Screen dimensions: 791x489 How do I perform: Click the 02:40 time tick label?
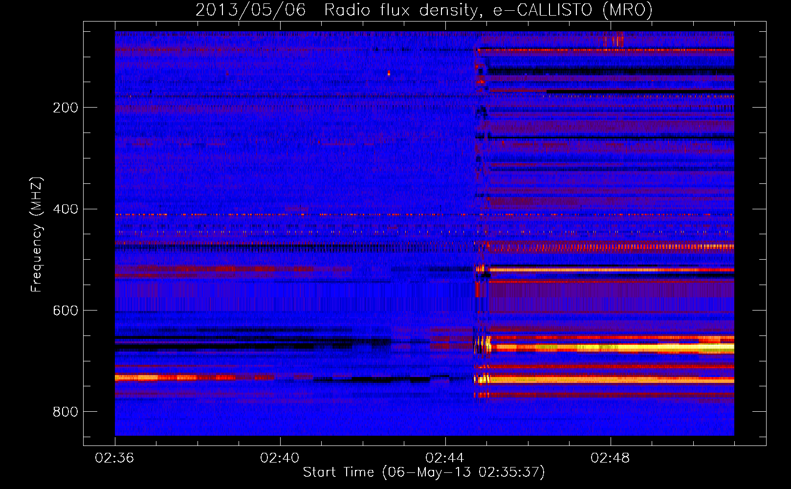pos(280,458)
